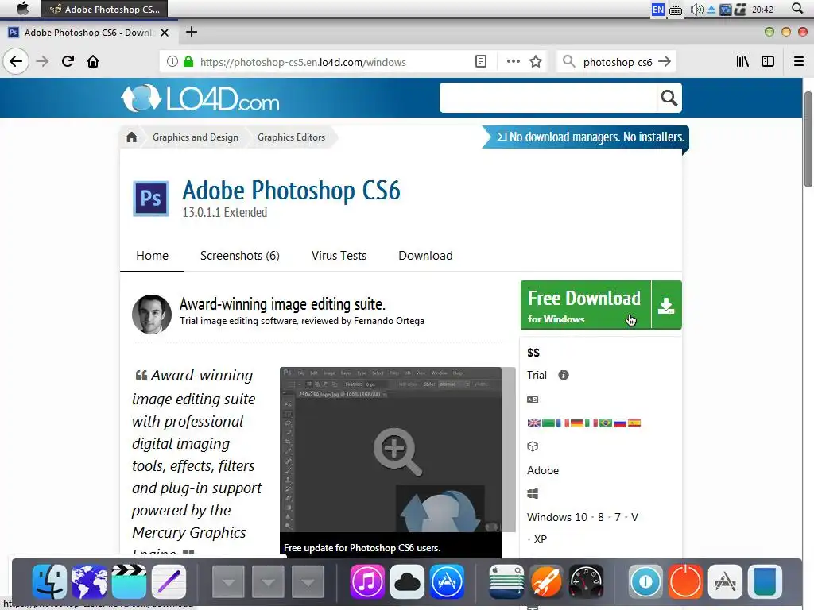This screenshot has width=814, height=610.
Task: Open page actions three-dot menu
Action: (x=513, y=62)
